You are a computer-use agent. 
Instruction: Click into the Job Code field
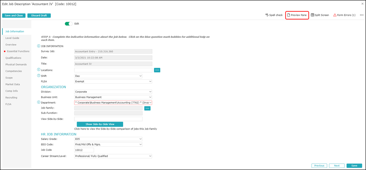[84, 150]
